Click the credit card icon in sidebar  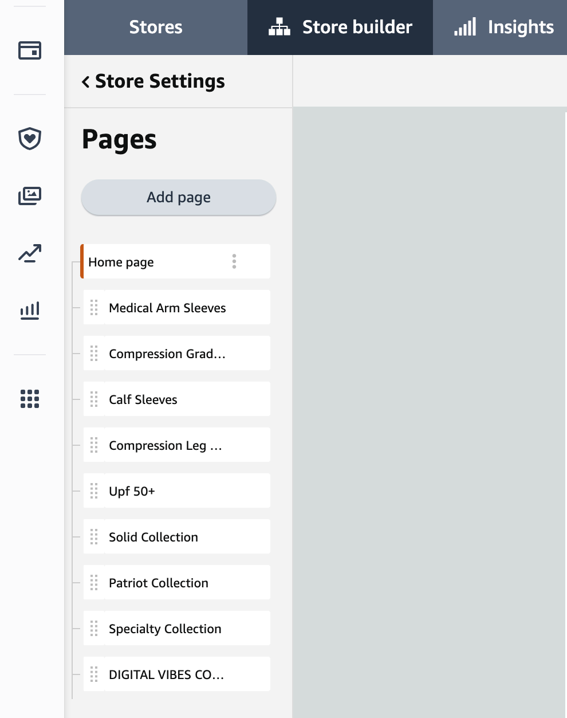(30, 50)
